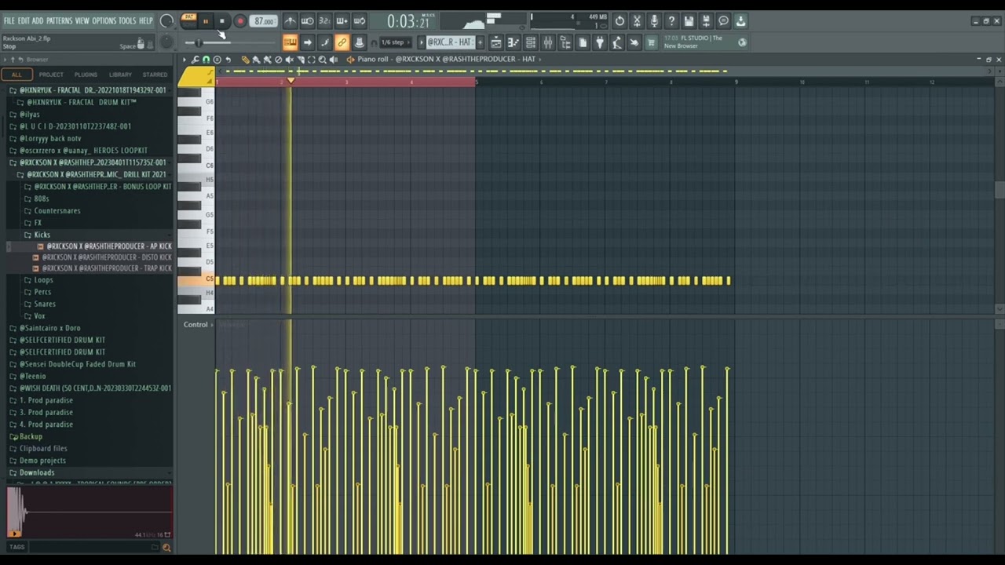This screenshot has width=1005, height=565.
Task: Toggle loop recording
Action: click(359, 21)
